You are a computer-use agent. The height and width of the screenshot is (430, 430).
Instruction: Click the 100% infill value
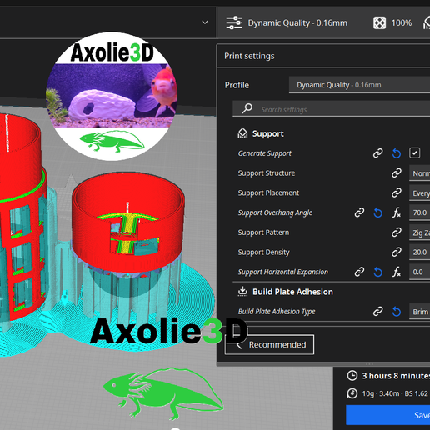402,22
